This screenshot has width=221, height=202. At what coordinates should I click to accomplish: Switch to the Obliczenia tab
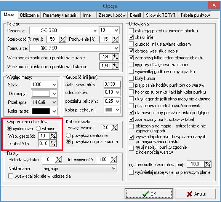[29, 15]
